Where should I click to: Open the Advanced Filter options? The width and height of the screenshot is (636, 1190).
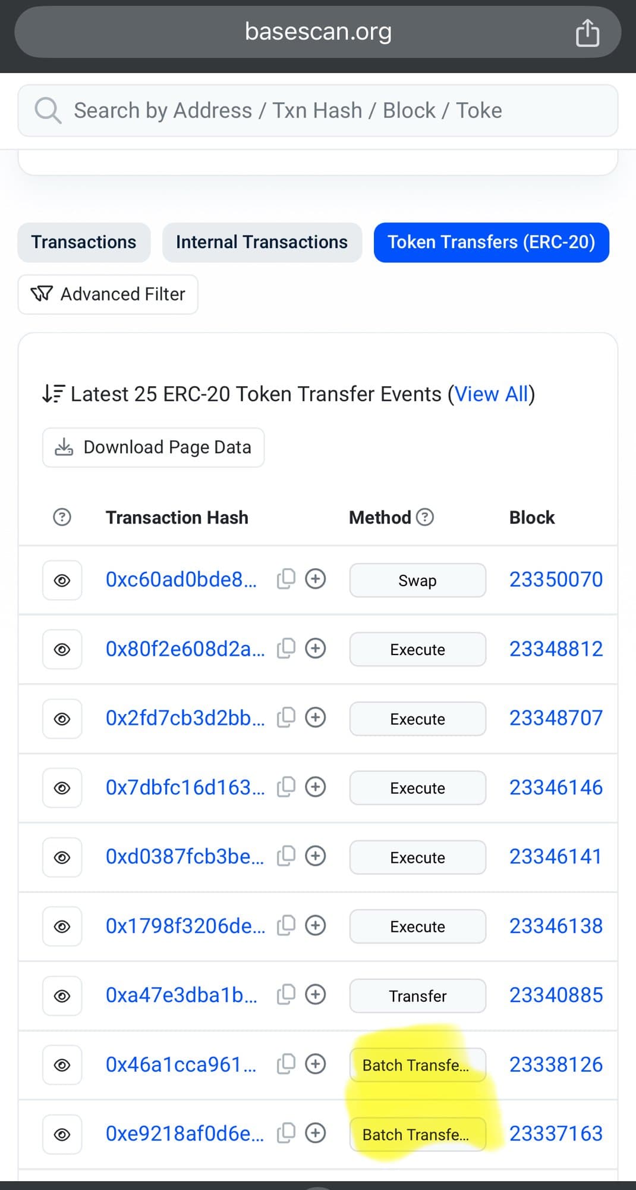pos(108,294)
